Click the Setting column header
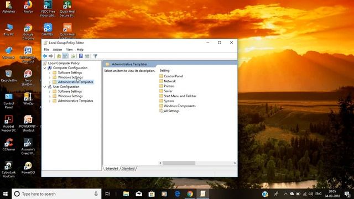Screen dimensions: 354x199 (164, 70)
